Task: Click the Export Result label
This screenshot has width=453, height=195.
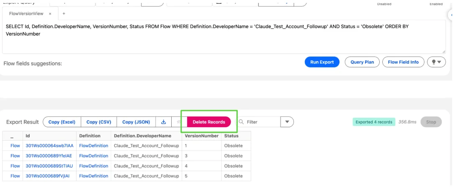Action: pyautogui.click(x=23, y=122)
